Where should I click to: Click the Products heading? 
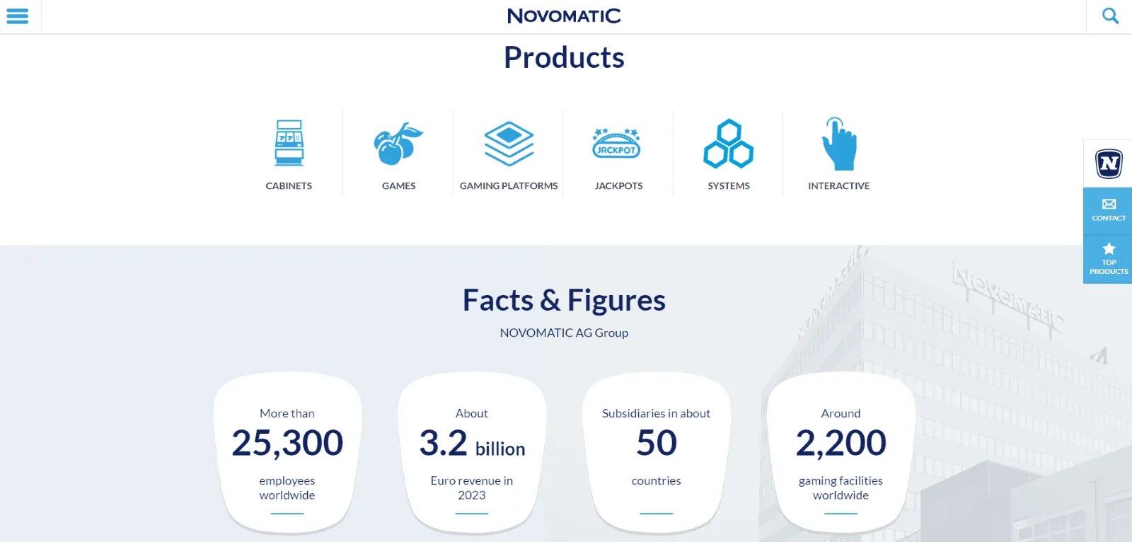click(564, 57)
